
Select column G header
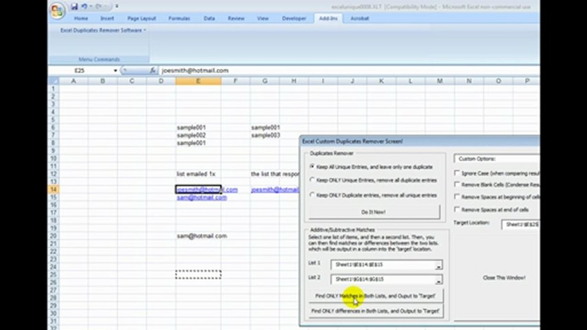(265, 81)
